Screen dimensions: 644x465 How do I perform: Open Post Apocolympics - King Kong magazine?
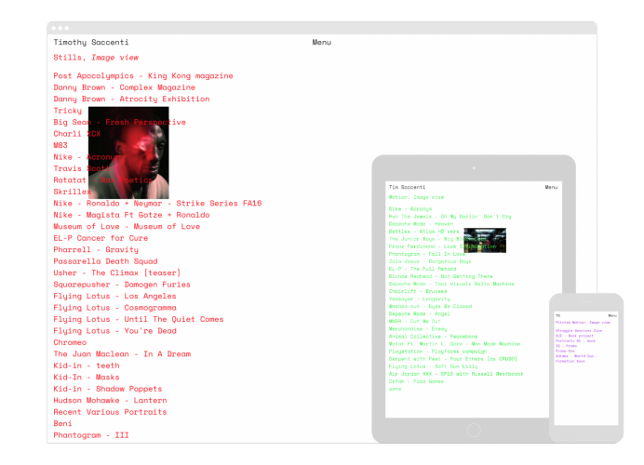click(143, 76)
